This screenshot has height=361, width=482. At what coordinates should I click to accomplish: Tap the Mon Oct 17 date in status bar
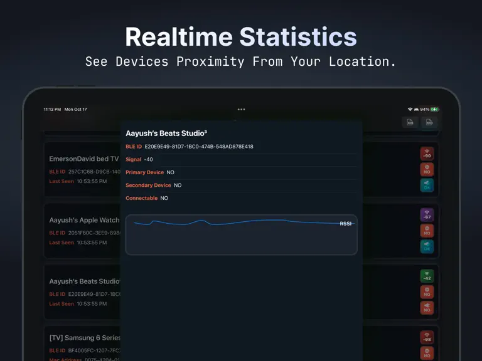(75, 109)
